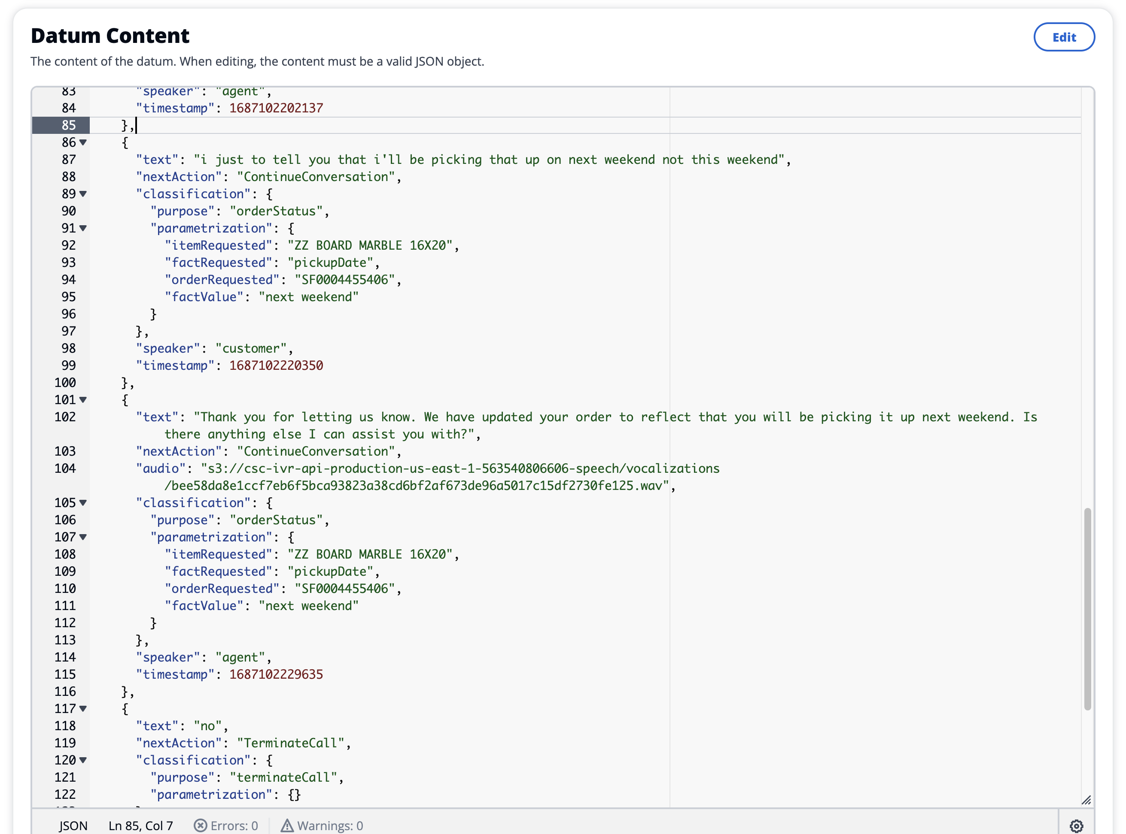Click the "agent" speaker value on line 114

240,657
